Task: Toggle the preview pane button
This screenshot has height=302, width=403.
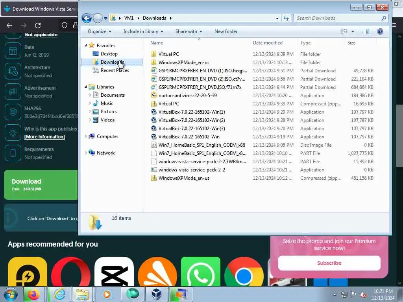Action: (x=366, y=31)
